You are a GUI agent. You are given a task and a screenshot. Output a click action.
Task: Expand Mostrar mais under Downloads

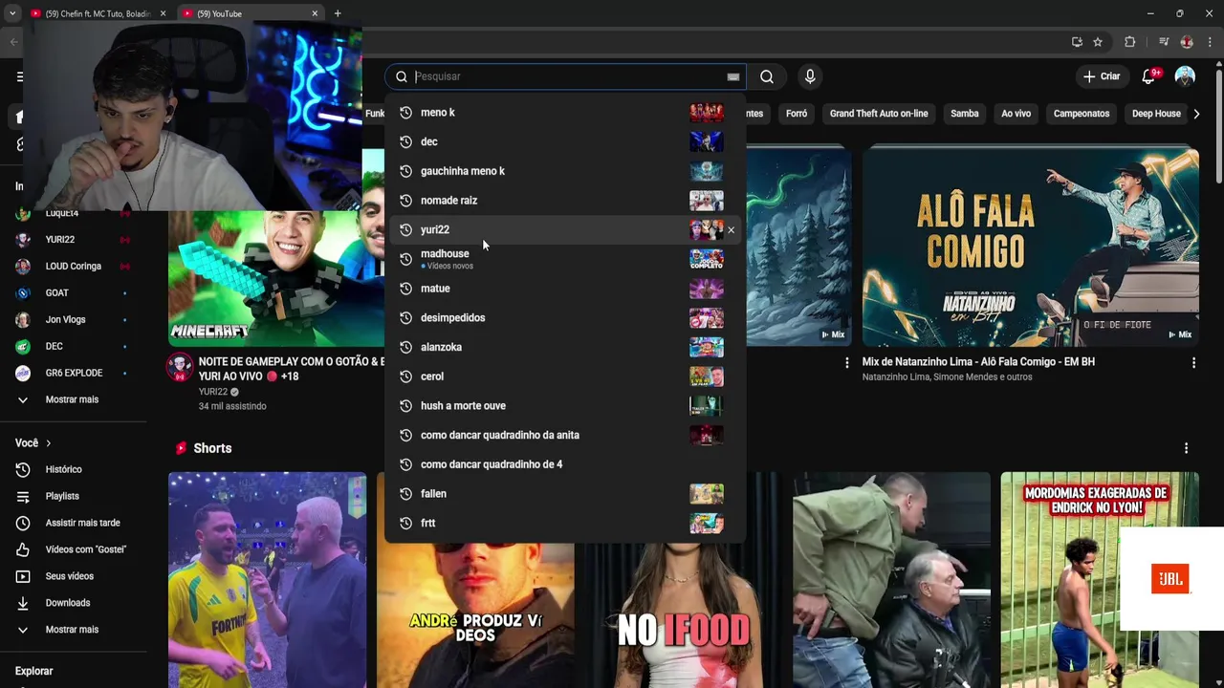coord(73,630)
